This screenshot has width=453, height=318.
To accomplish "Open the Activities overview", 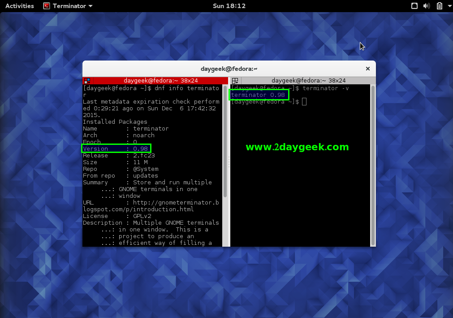I will (x=19, y=6).
